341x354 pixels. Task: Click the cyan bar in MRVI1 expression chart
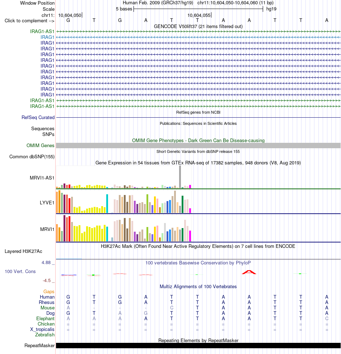point(107,234)
